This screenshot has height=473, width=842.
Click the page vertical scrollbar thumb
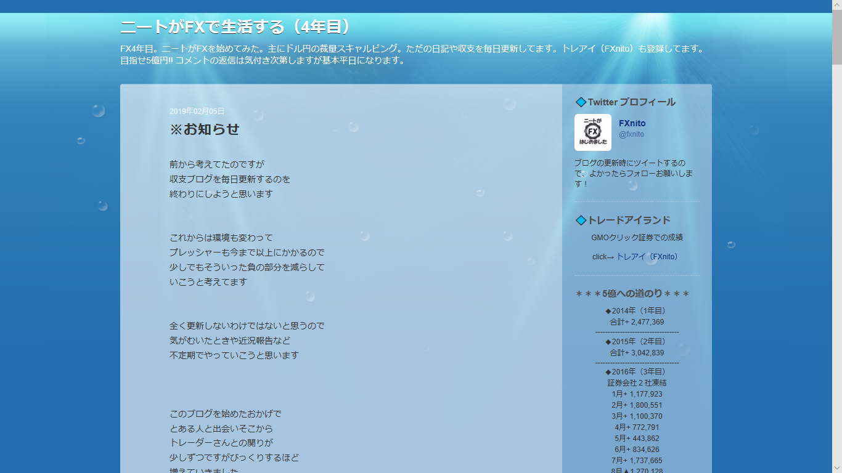click(837, 38)
